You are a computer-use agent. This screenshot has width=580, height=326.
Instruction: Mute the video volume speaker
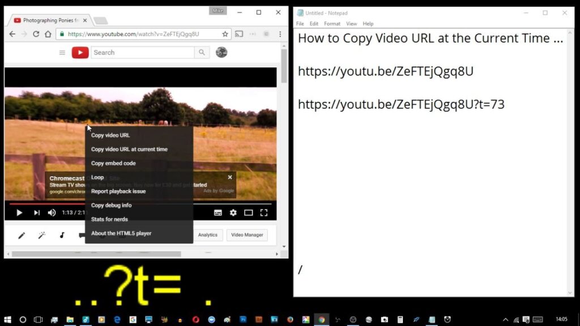pyautogui.click(x=52, y=213)
